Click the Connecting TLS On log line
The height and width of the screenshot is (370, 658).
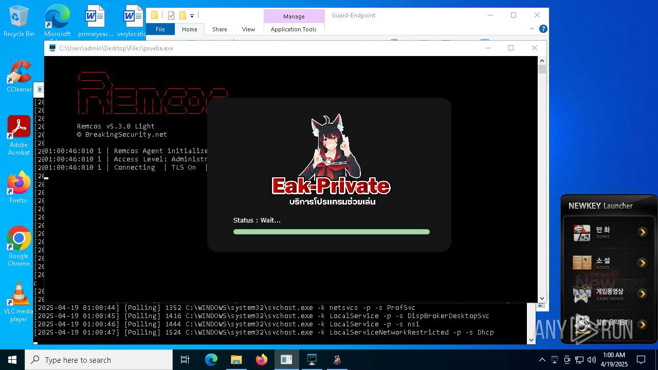(x=125, y=168)
